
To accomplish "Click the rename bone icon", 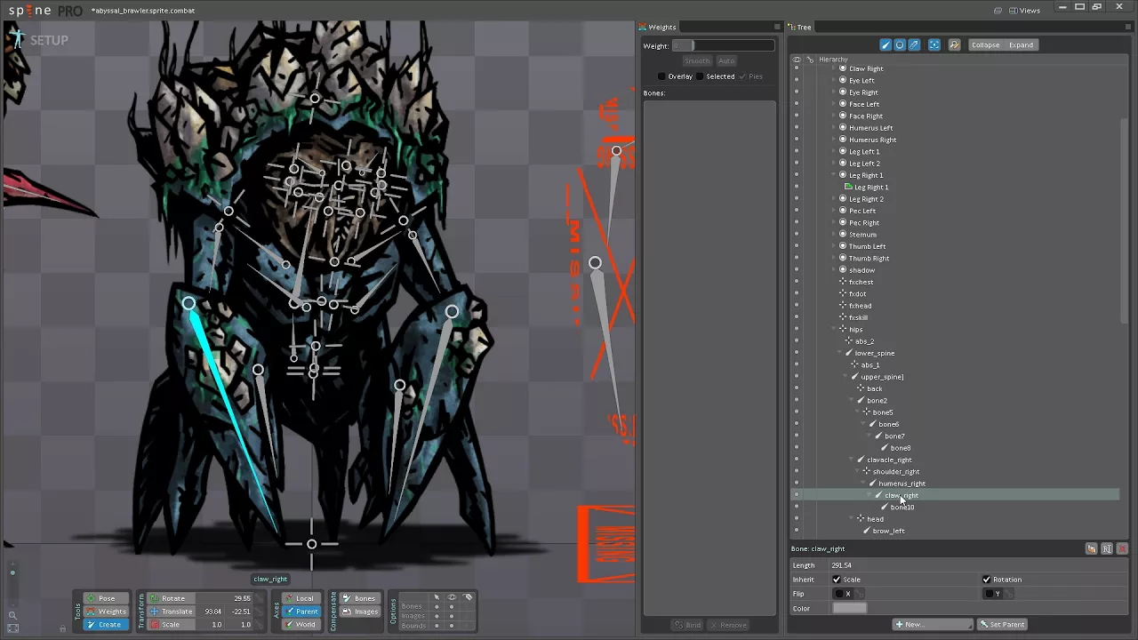I will pos(1107,549).
